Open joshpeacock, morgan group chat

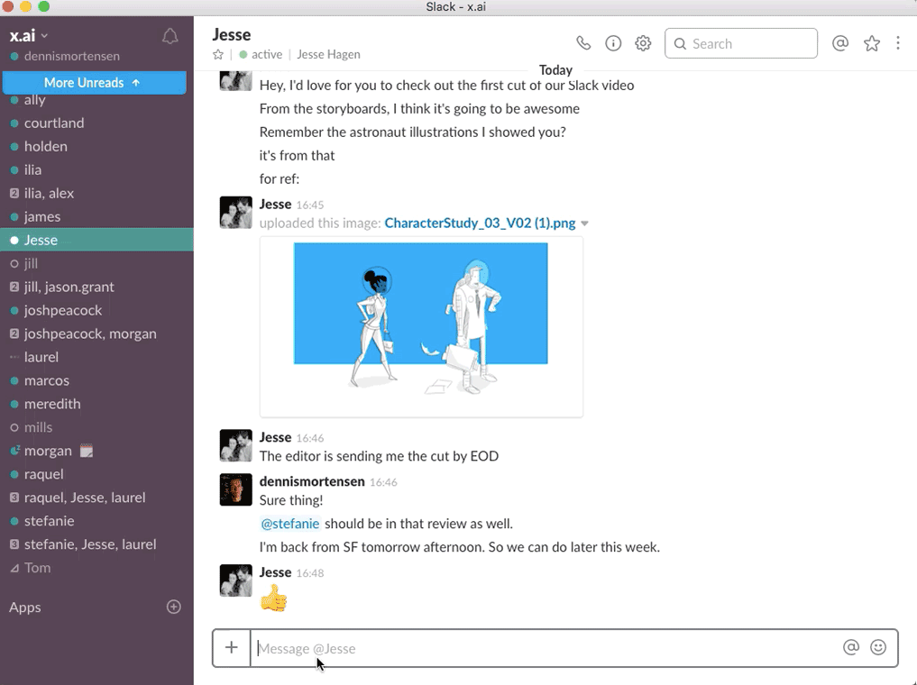(96, 333)
